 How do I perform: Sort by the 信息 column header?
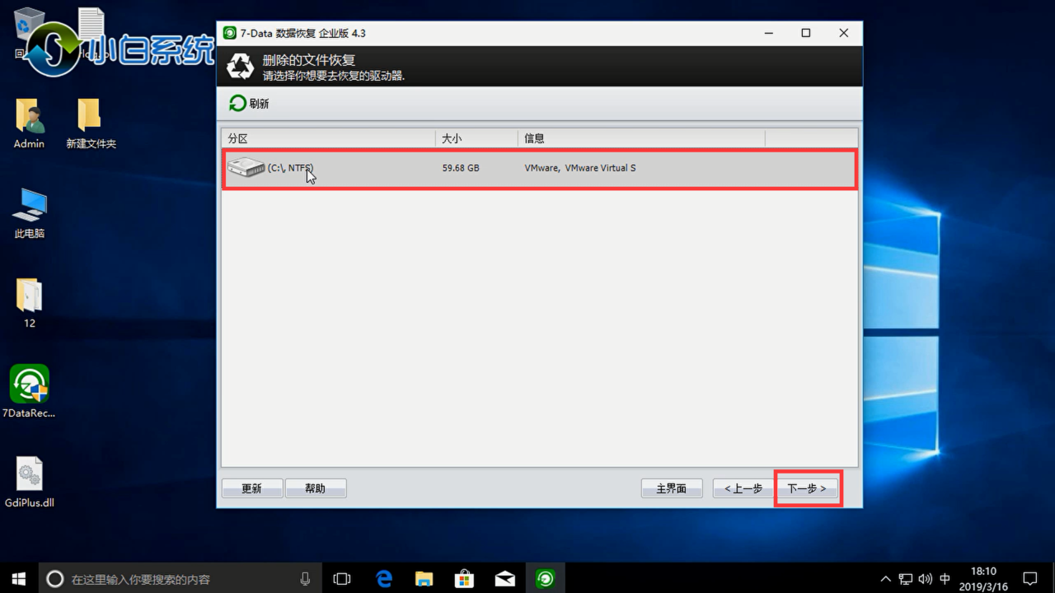641,138
